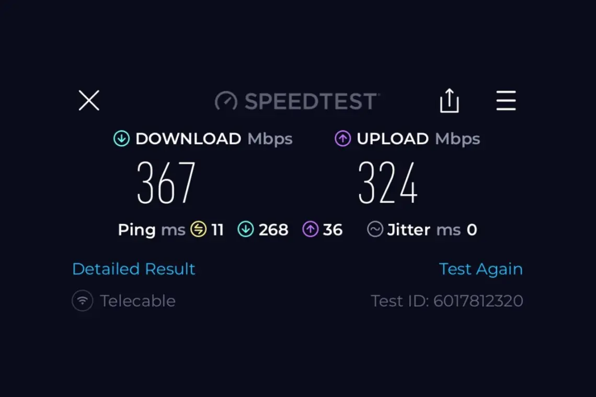Close the Speedtest result with the X
Image resolution: width=596 pixels, height=397 pixels.
(x=89, y=101)
